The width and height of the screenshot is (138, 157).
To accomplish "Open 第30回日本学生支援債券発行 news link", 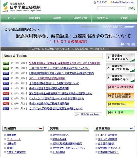I will tap(61, 93).
